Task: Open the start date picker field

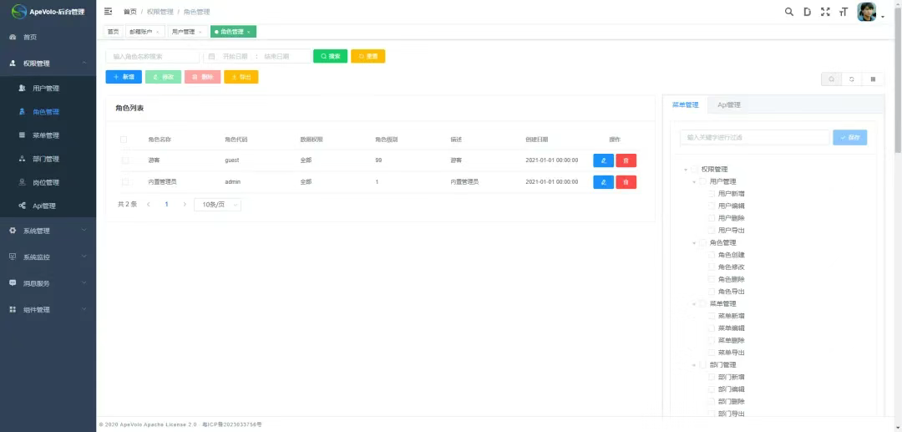Action: [x=236, y=56]
